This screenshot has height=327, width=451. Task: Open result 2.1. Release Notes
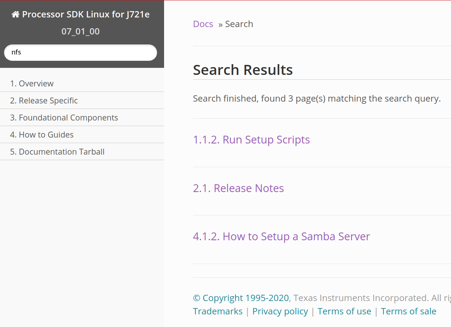(238, 188)
